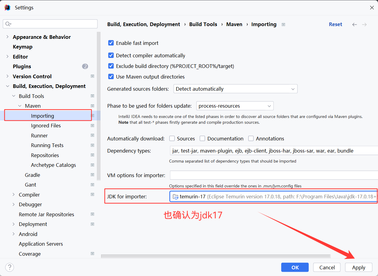Click project-level icon beside Maven

click(x=92, y=106)
